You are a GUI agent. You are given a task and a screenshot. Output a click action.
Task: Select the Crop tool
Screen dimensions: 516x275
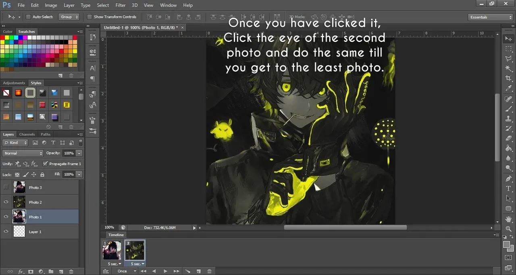tap(508, 78)
